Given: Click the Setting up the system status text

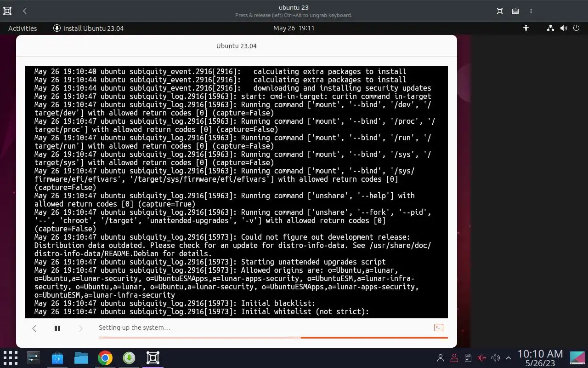Looking at the screenshot, I should tap(134, 328).
